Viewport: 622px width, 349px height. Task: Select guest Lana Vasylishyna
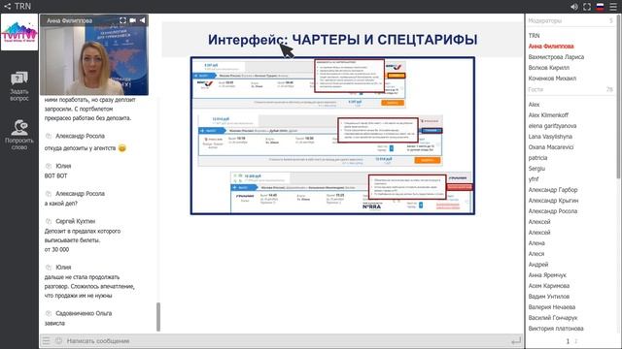[550, 137]
